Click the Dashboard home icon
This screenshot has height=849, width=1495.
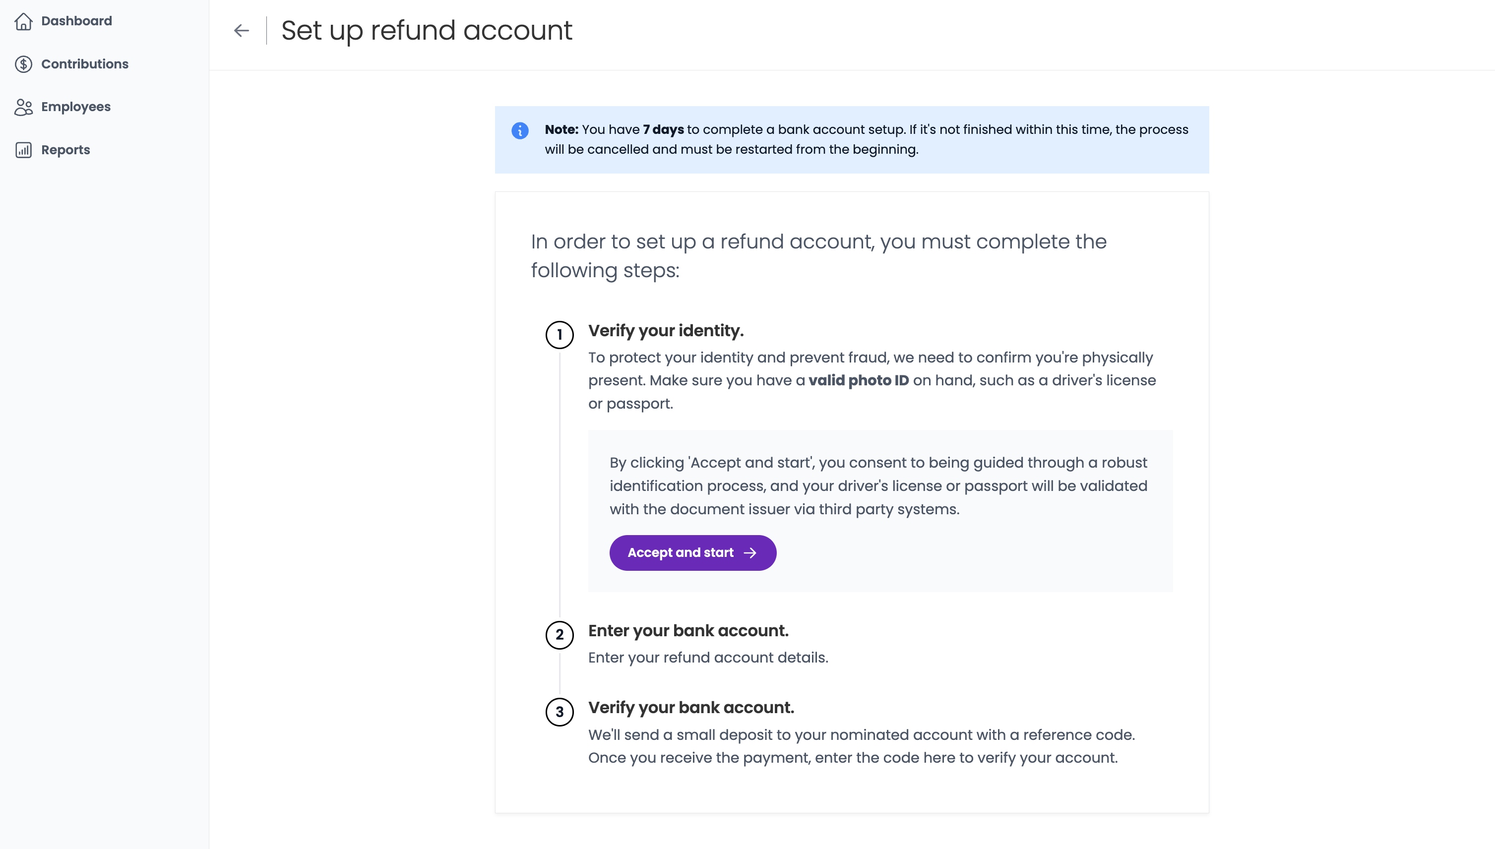(x=23, y=22)
